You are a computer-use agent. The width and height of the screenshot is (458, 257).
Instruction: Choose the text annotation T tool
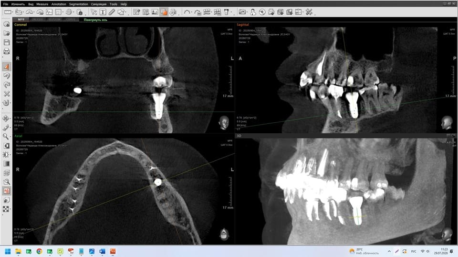103,12
